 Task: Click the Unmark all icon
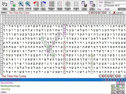[76, 4]
